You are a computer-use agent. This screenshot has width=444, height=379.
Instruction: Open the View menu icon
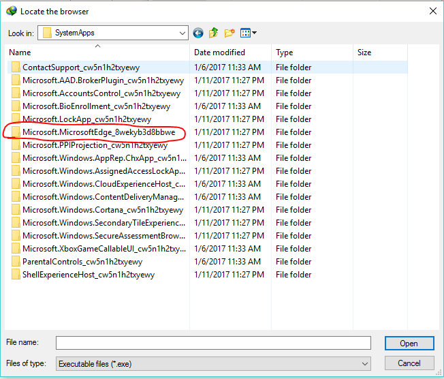coord(249,33)
